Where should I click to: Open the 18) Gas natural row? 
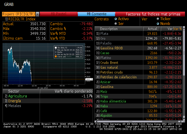138,67
